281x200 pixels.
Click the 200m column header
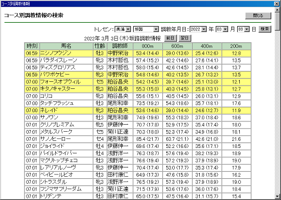(x=236, y=46)
